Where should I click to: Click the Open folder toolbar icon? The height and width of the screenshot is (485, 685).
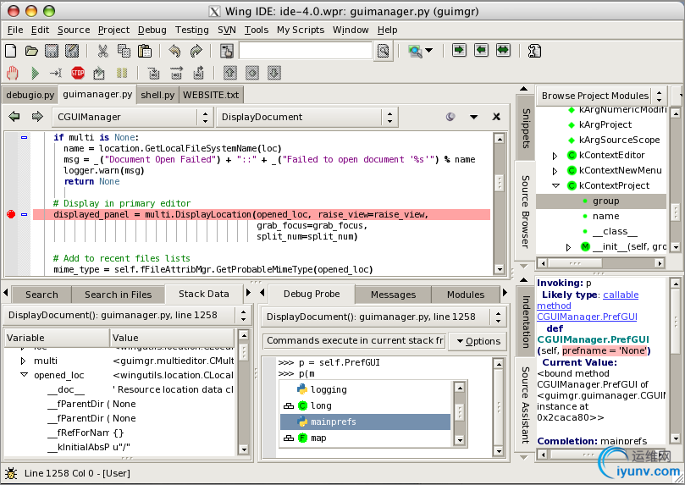(31, 51)
